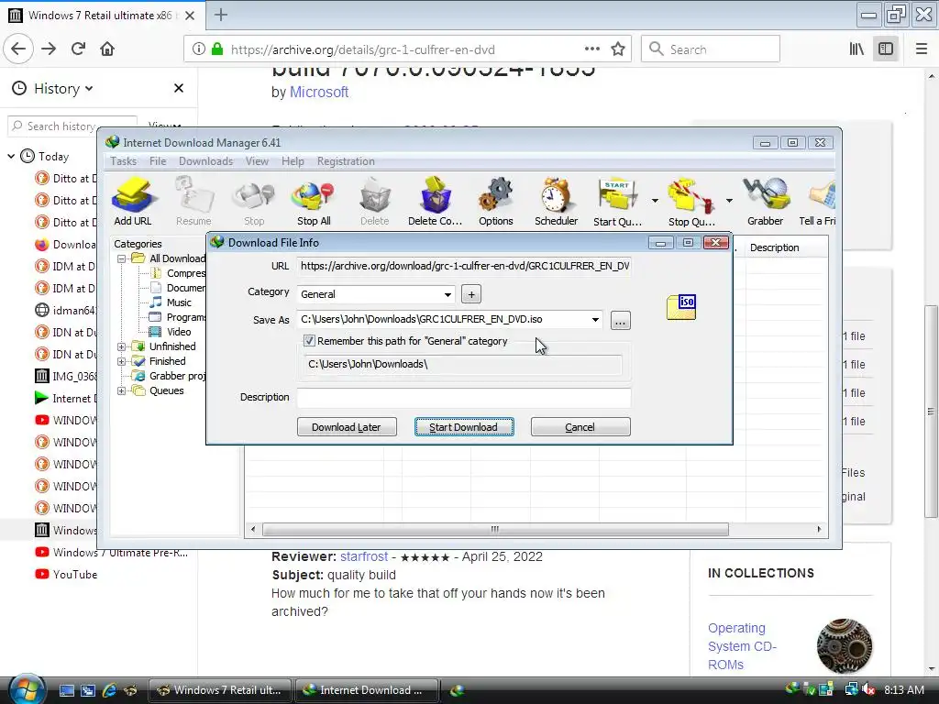This screenshot has height=704, width=939.
Task: Open the Grabber tool icon
Action: click(765, 201)
